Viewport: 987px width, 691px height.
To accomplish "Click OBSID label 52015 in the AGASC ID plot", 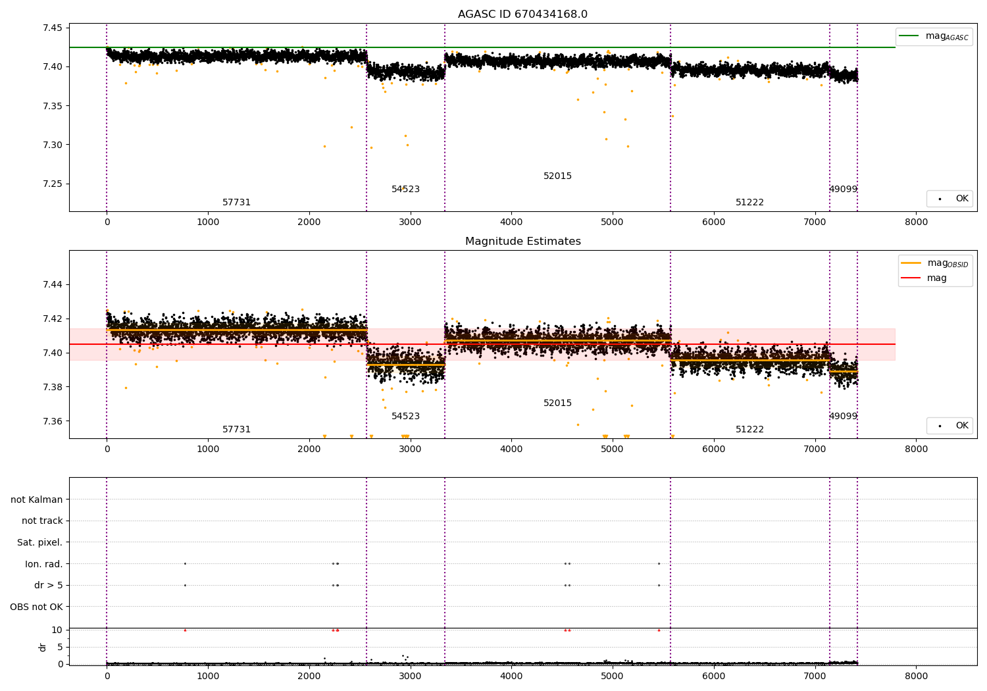I will pos(557,176).
